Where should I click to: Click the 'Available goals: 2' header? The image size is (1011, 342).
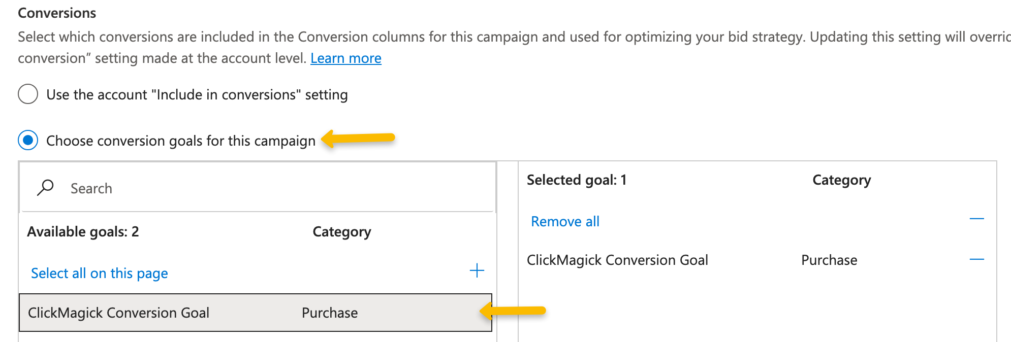click(83, 231)
